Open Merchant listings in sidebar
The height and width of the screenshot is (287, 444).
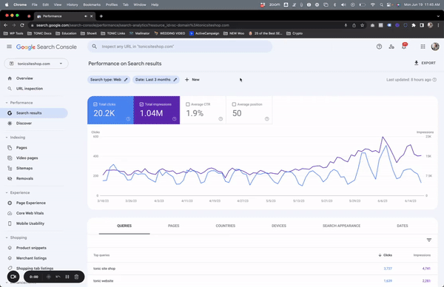tap(31, 258)
